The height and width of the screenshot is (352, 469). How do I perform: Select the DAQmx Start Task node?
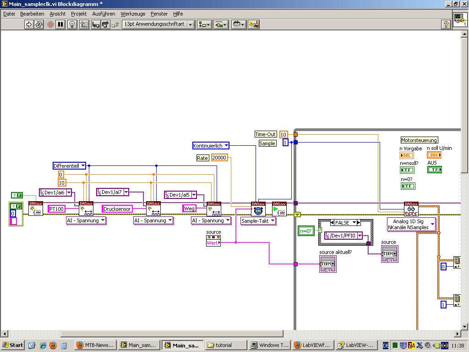coord(279,209)
